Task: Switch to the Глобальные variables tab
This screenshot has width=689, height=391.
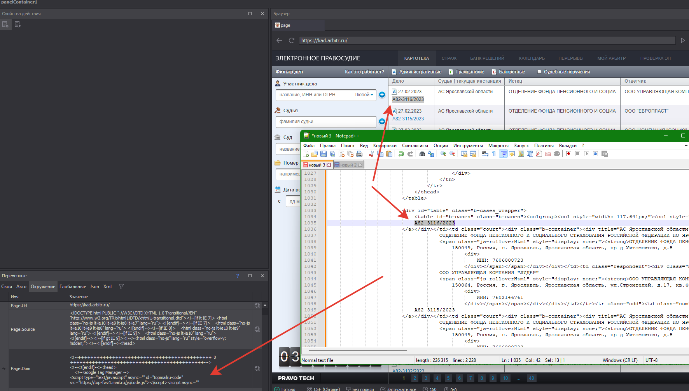Action: point(73,287)
